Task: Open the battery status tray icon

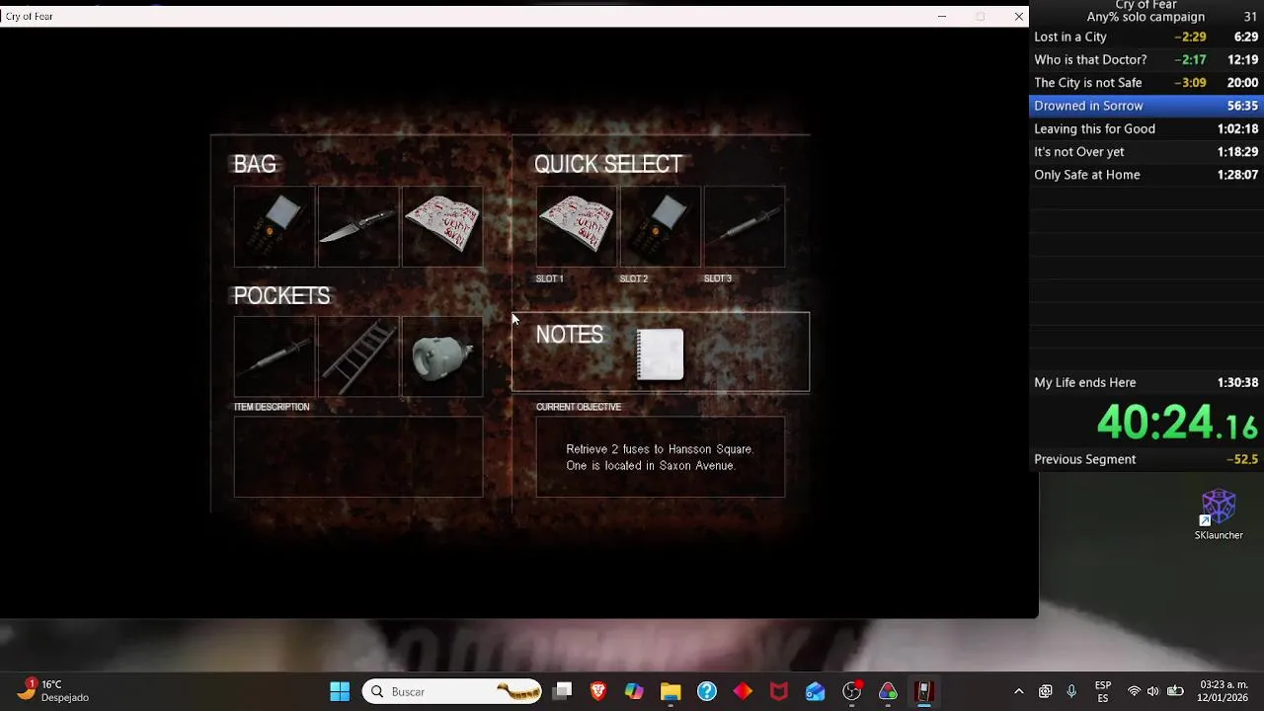Action: pyautogui.click(x=1175, y=691)
